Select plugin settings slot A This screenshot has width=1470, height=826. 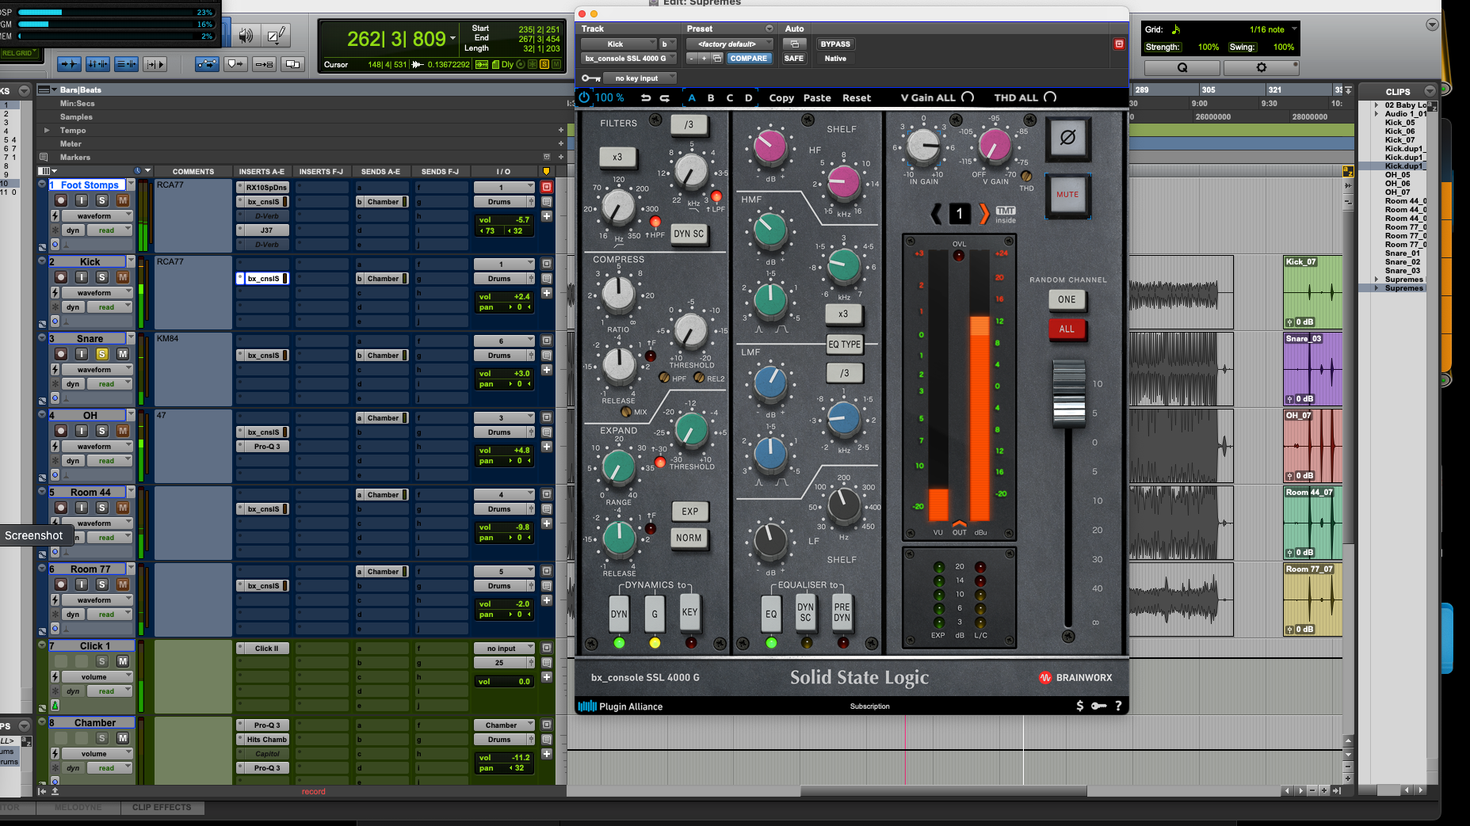(692, 98)
